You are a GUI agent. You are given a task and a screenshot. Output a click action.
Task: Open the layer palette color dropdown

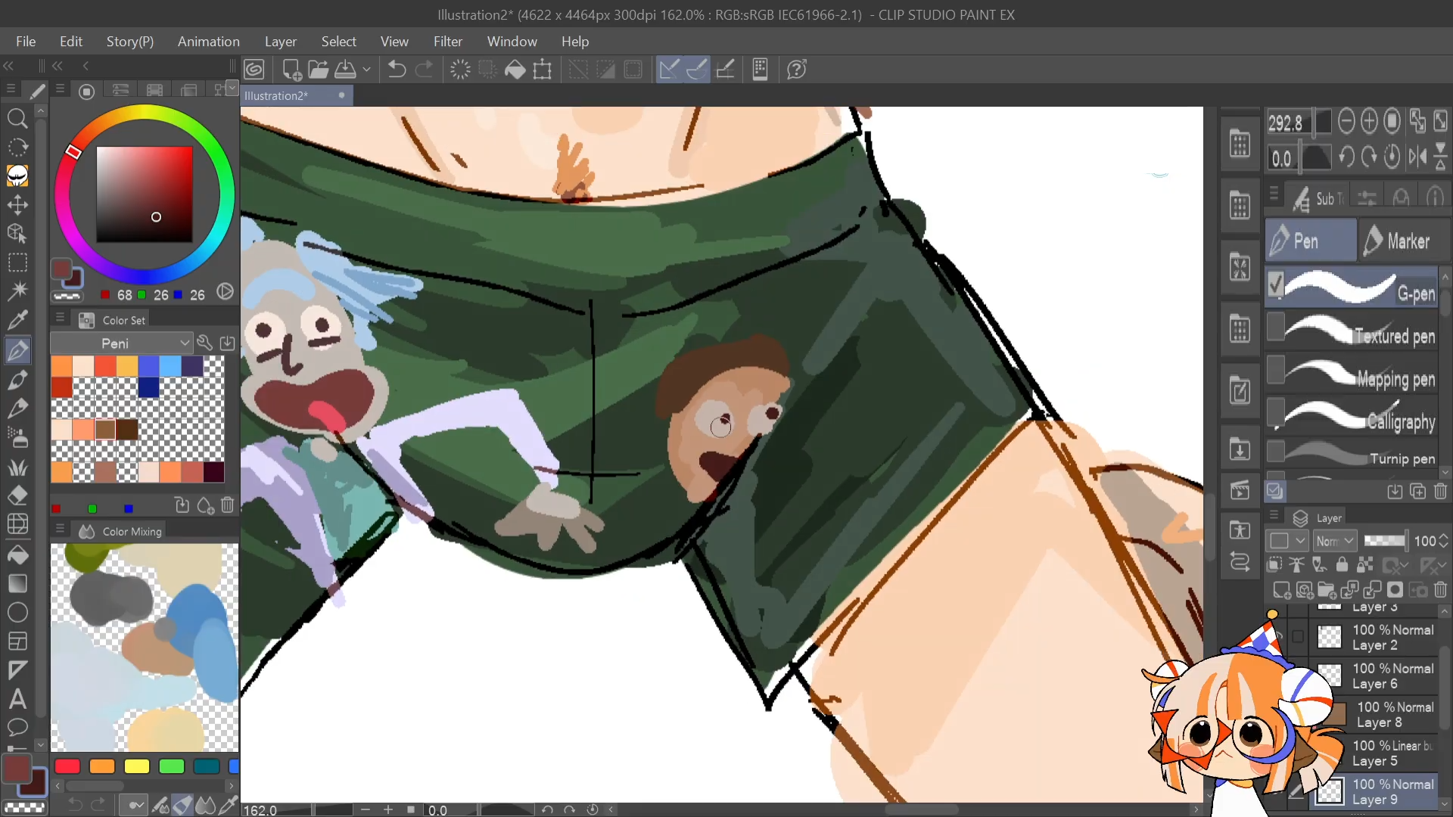[x=1287, y=541]
